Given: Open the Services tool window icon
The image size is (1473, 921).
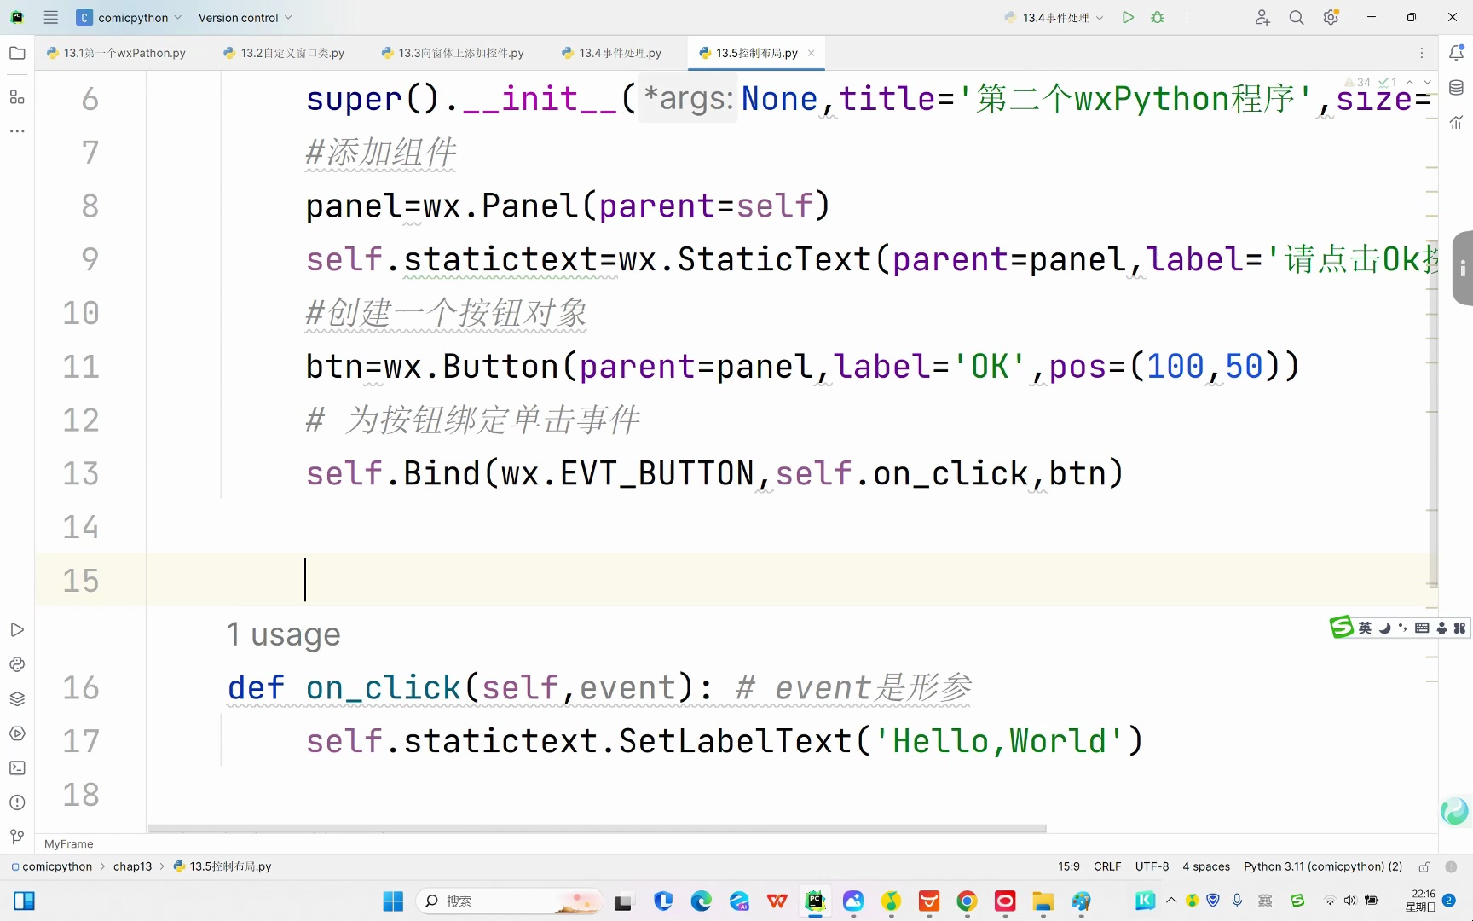Looking at the screenshot, I should pyautogui.click(x=17, y=733).
